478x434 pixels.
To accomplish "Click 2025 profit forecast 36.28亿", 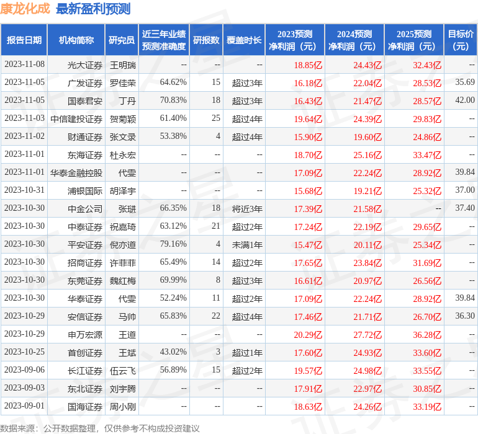I will 427,335.
